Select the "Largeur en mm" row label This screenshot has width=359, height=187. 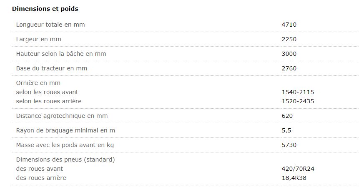pos(39,39)
